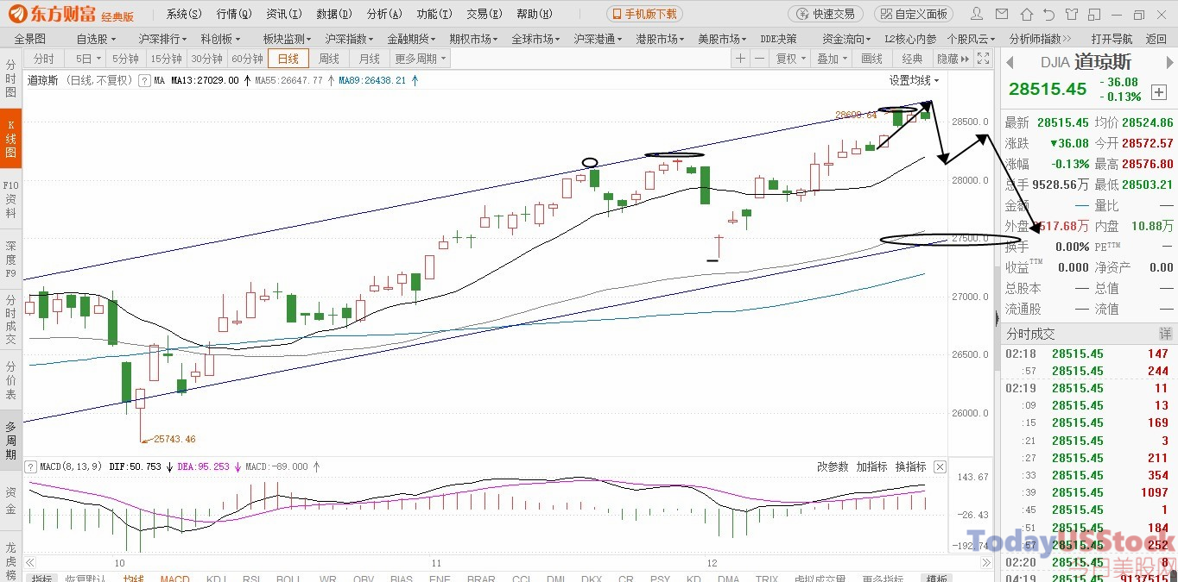Image resolution: width=1178 pixels, height=582 pixels.
Task: Open the user account icon
Action: click(976, 15)
